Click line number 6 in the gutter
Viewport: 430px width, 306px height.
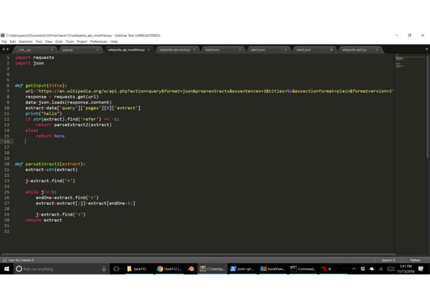(x=8, y=85)
